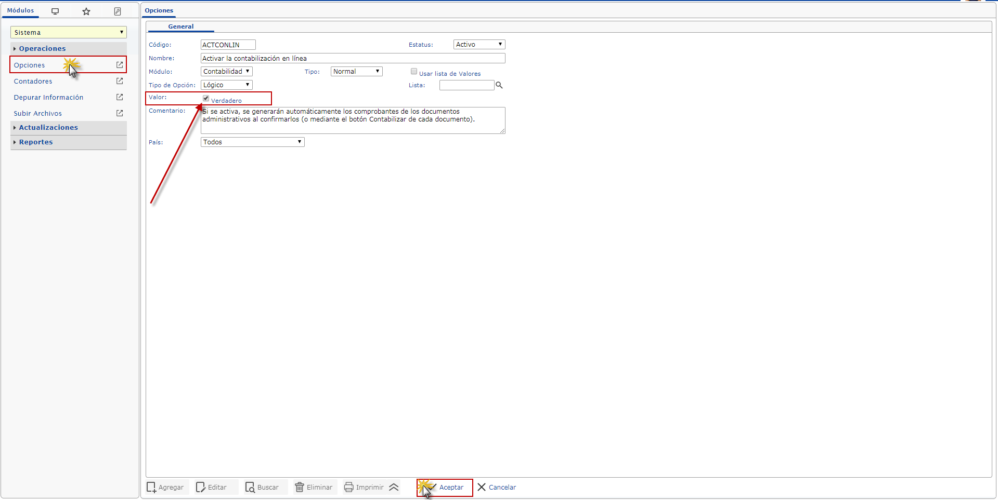The width and height of the screenshot is (998, 500).
Task: Open the key document icon tab
Action: [118, 11]
